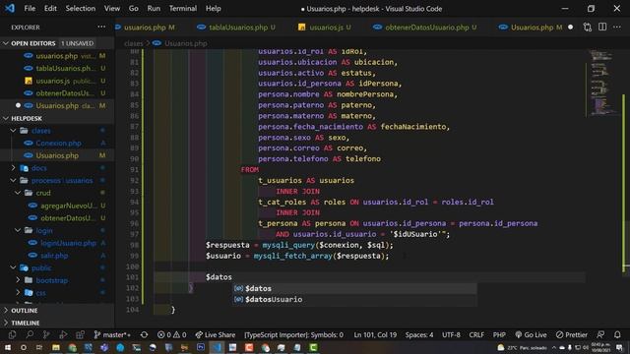Open the Run menu
Image resolution: width=630 pixels, height=354 pixels.
[154, 9]
